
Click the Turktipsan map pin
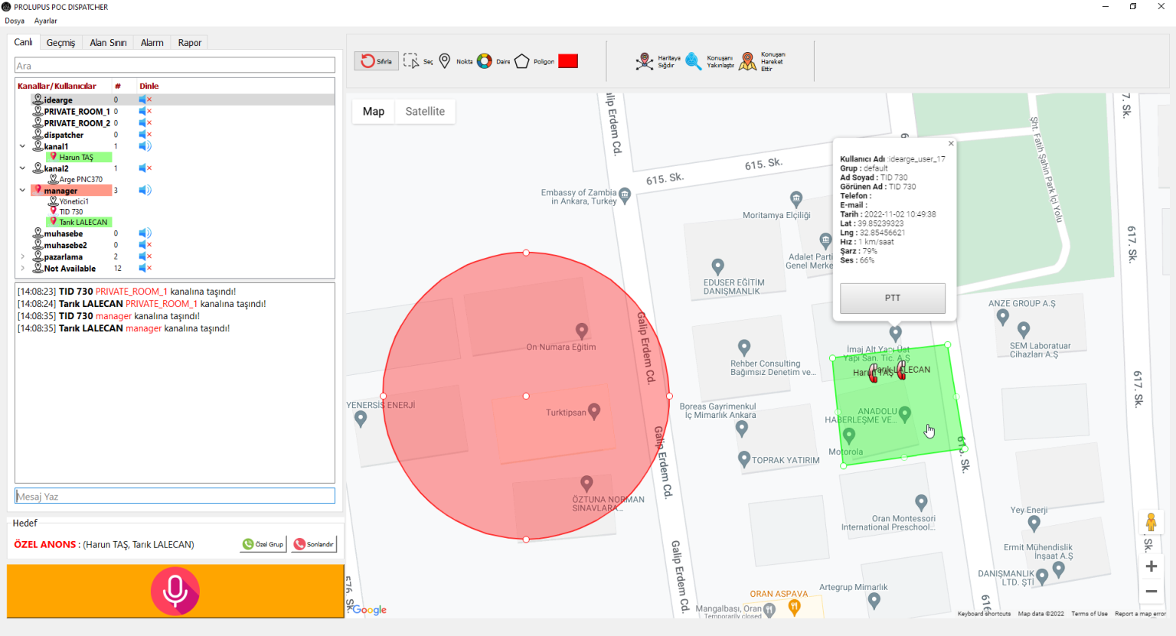tap(594, 410)
